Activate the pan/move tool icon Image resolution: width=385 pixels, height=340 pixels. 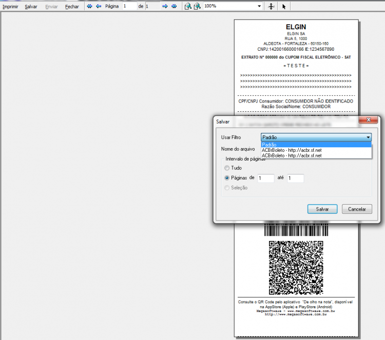click(x=271, y=6)
